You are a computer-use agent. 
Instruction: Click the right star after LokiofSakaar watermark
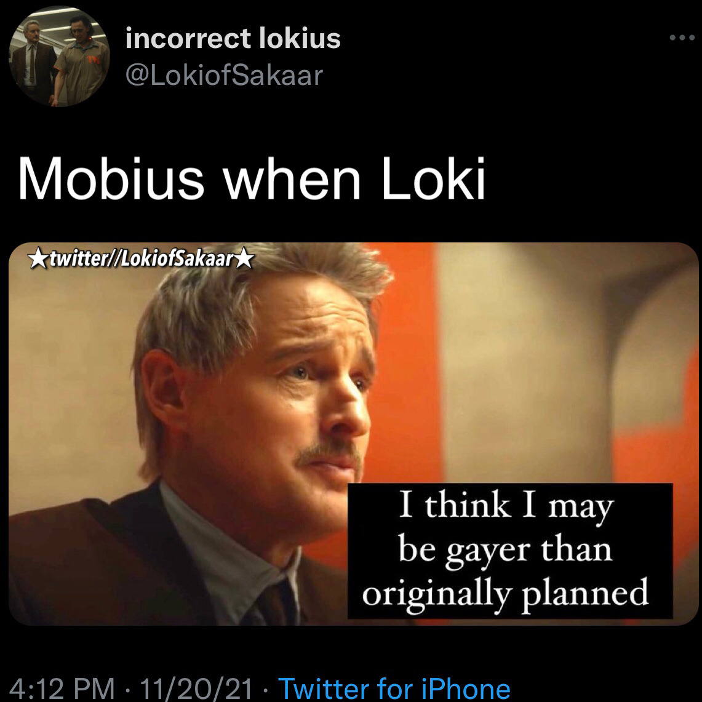point(244,259)
